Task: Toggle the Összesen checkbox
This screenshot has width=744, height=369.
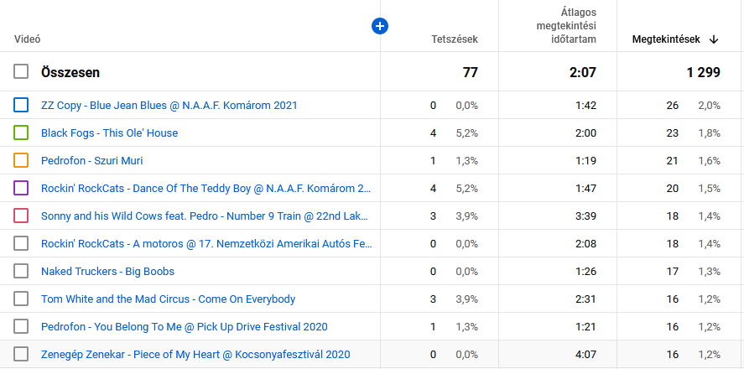Action: pyautogui.click(x=21, y=72)
